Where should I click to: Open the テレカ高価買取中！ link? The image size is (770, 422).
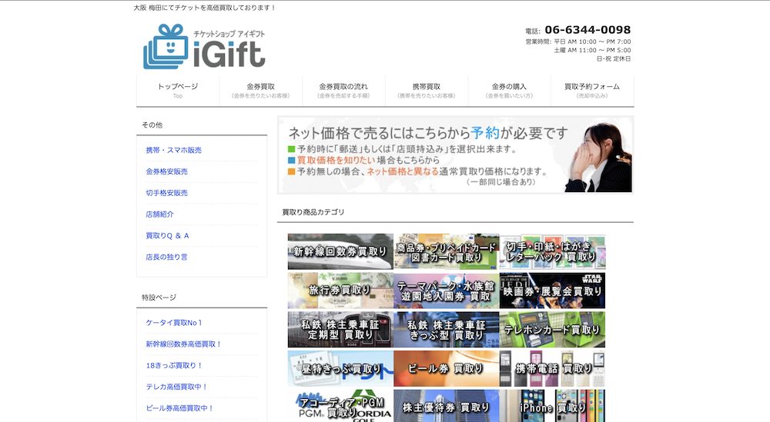176,387
